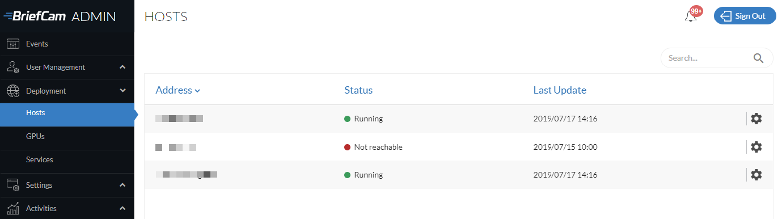Click the Events sidebar icon
This screenshot has width=782, height=219.
pos(13,44)
